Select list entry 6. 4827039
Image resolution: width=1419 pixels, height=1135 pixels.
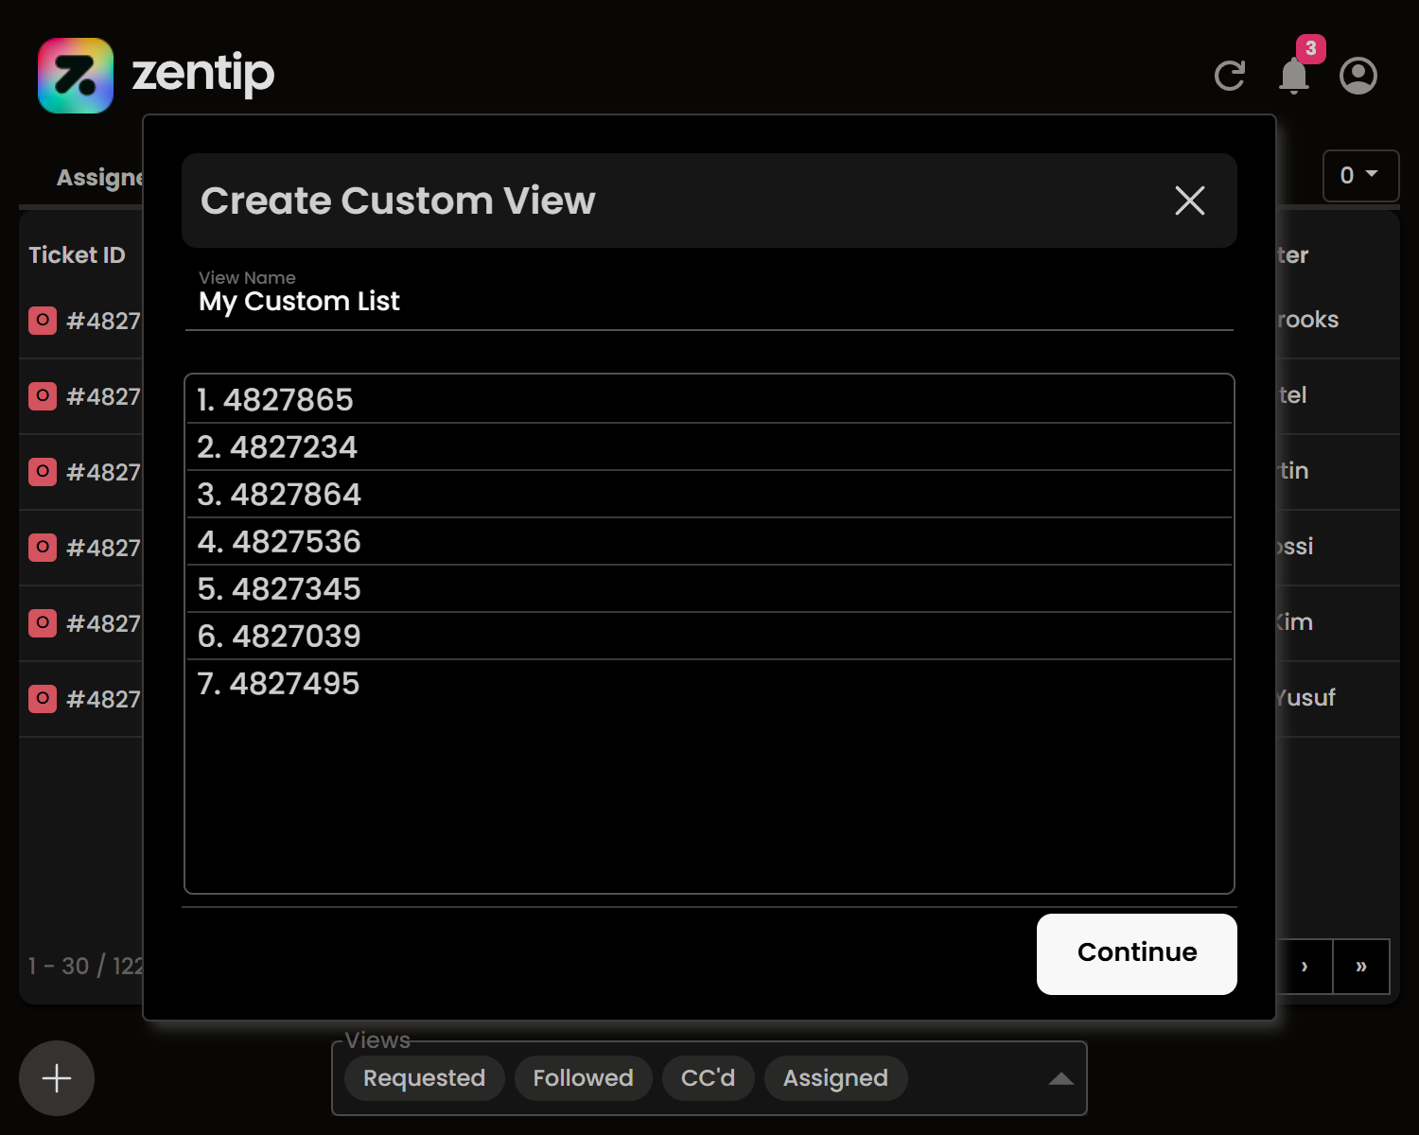[x=709, y=636]
